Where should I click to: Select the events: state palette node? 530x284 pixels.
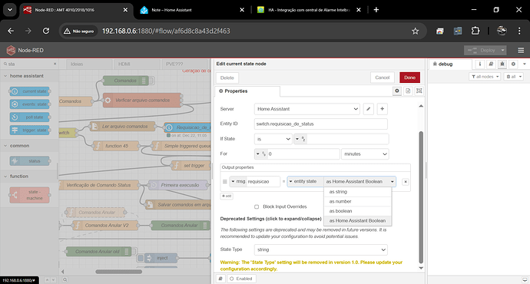click(30, 104)
